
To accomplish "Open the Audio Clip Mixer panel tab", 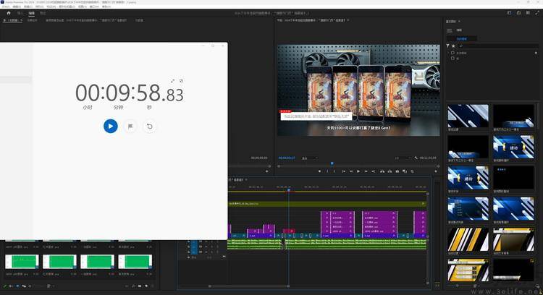I will coord(86,20).
